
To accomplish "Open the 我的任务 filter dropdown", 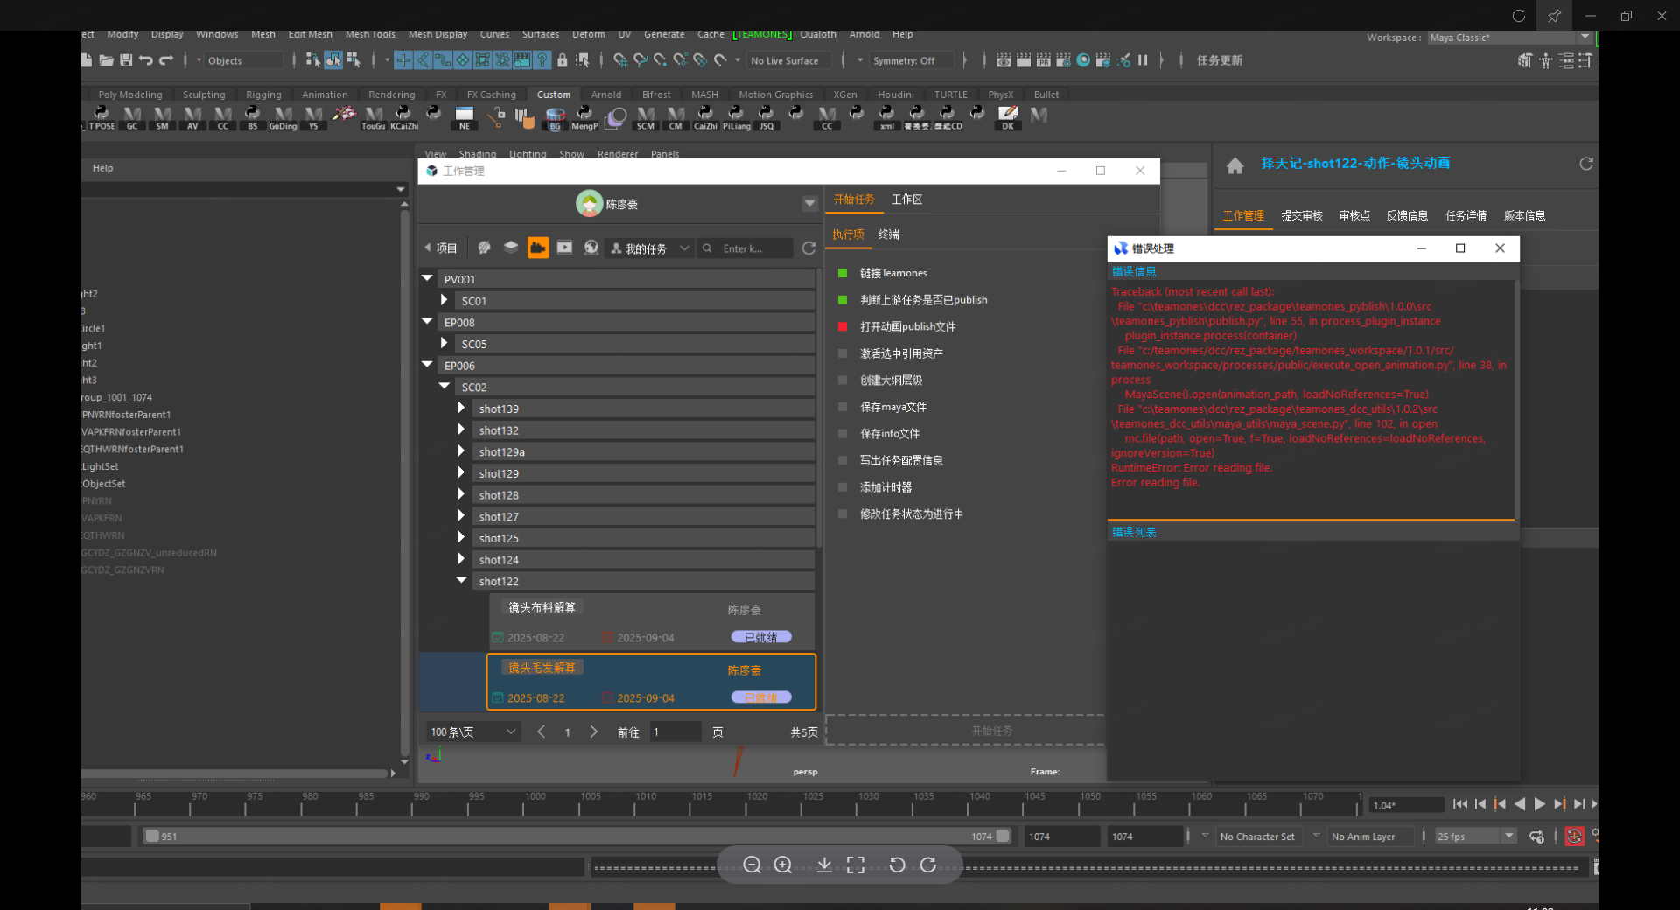I will pyautogui.click(x=650, y=248).
